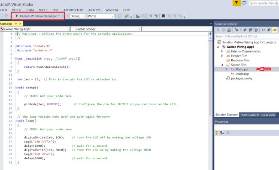This screenshot has width=279, height=170.
Task: Click the Solution Explorer Home icon
Action: [229, 30]
